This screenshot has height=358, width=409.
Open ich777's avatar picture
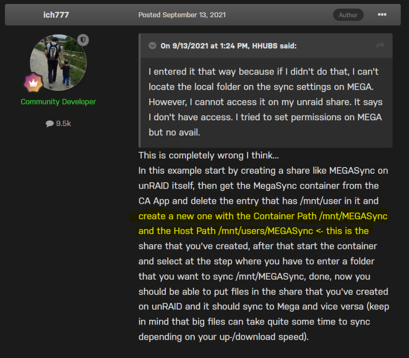pos(58,63)
